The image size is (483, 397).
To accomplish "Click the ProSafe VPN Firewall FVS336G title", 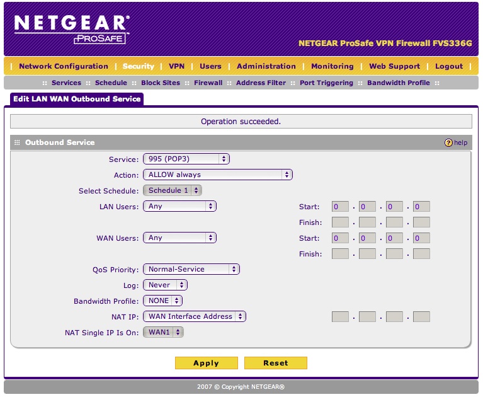I will [385, 43].
